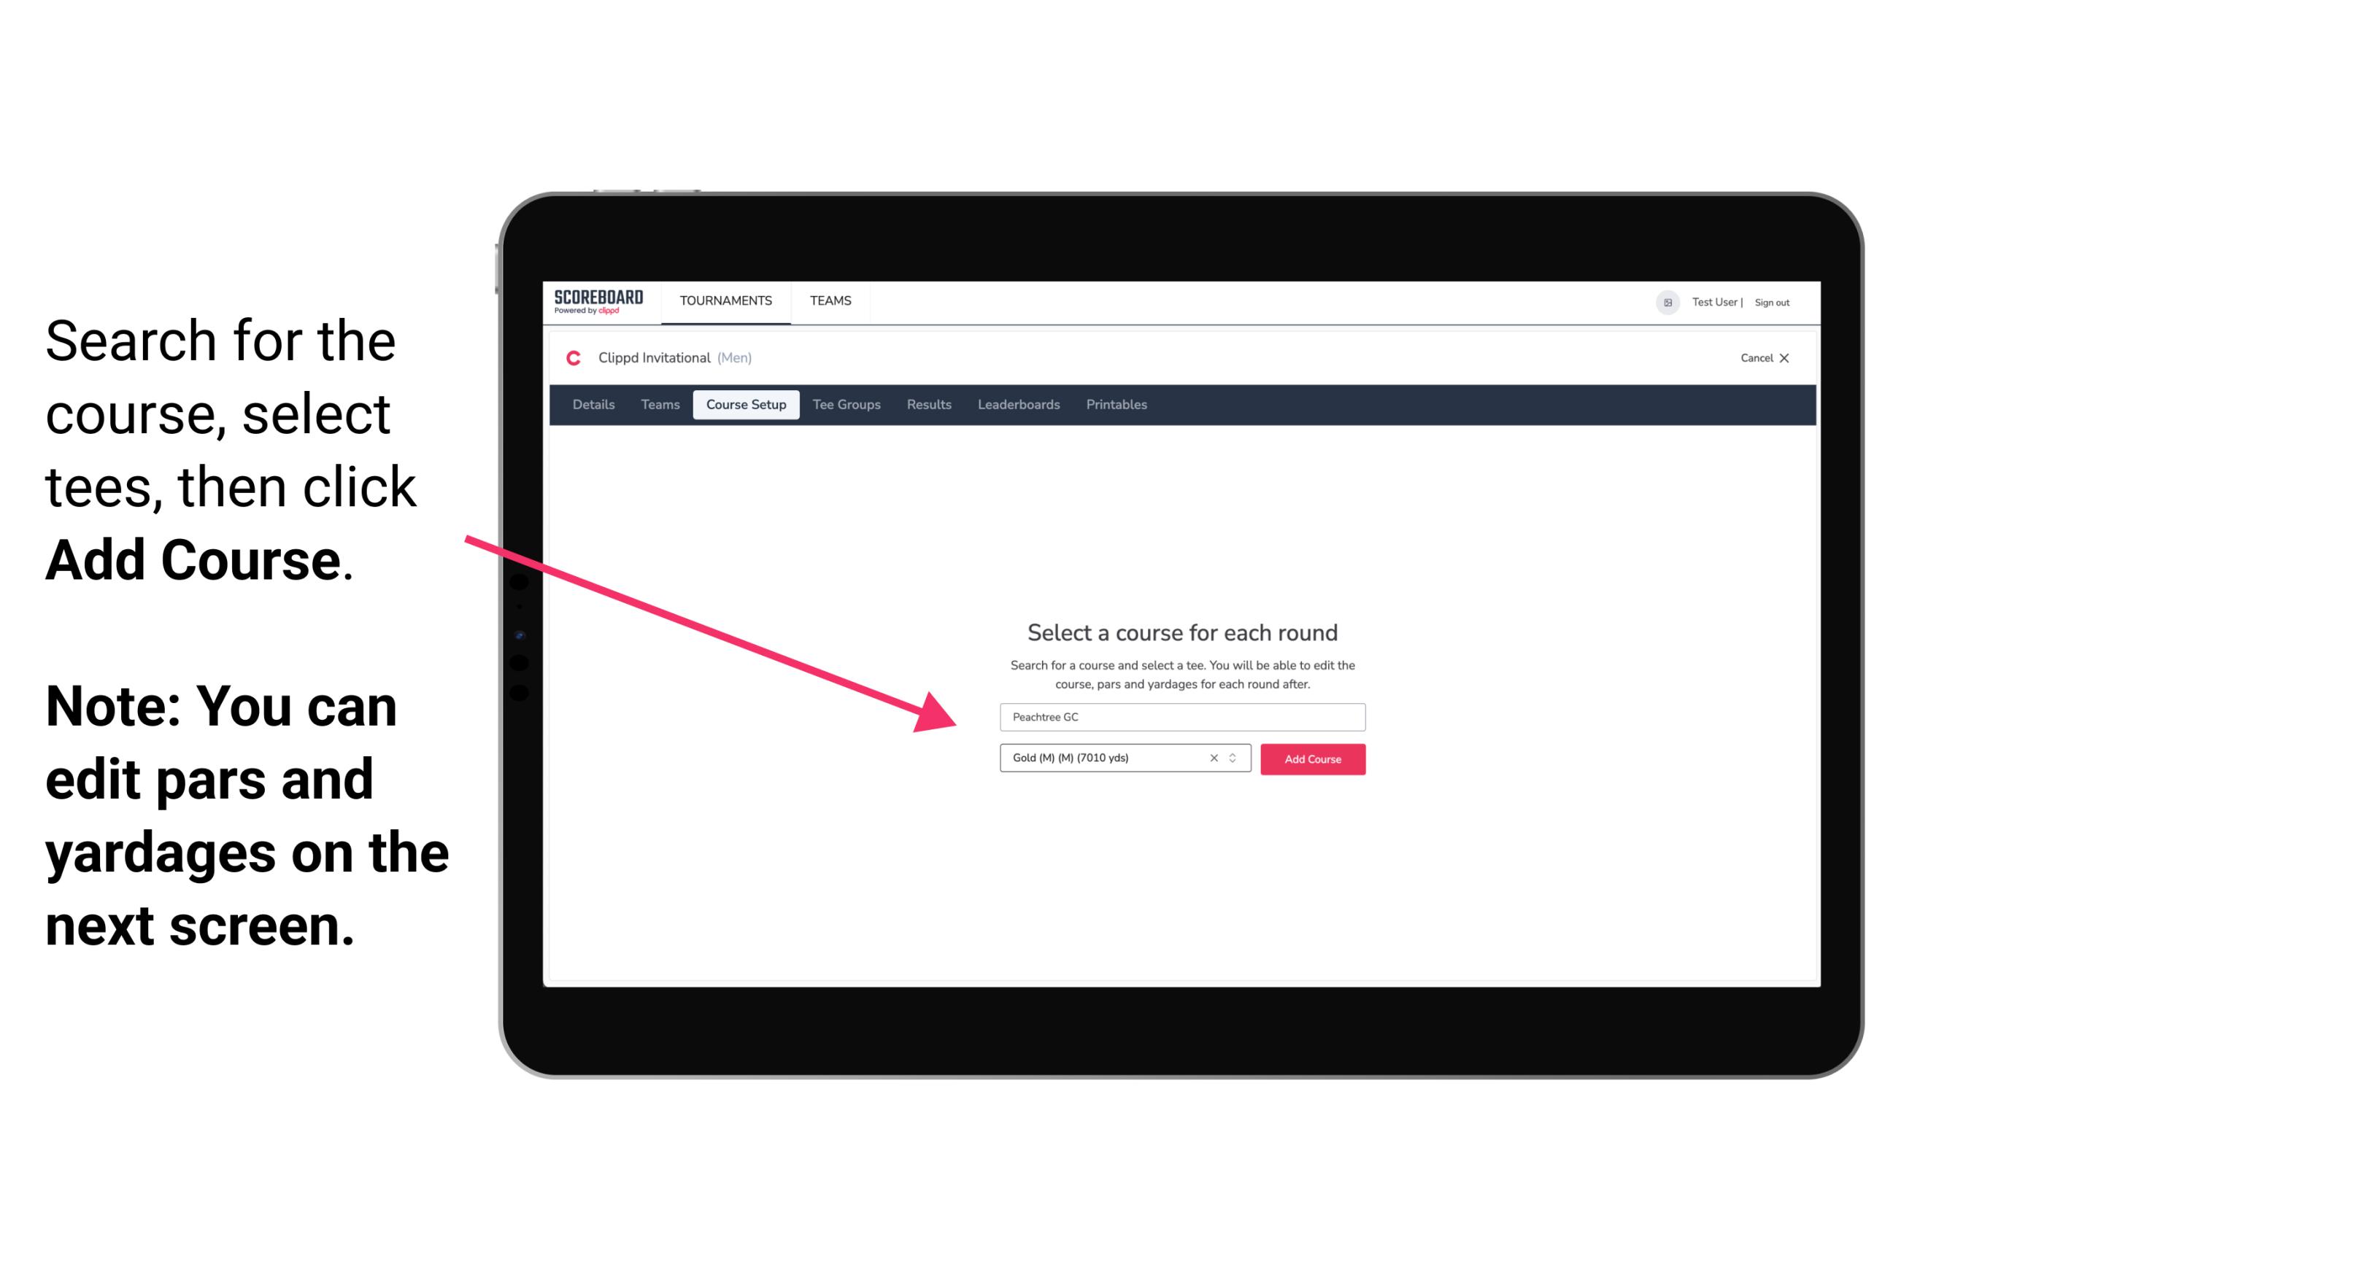Click the Results tab
Image resolution: width=2360 pixels, height=1269 pixels.
928,405
